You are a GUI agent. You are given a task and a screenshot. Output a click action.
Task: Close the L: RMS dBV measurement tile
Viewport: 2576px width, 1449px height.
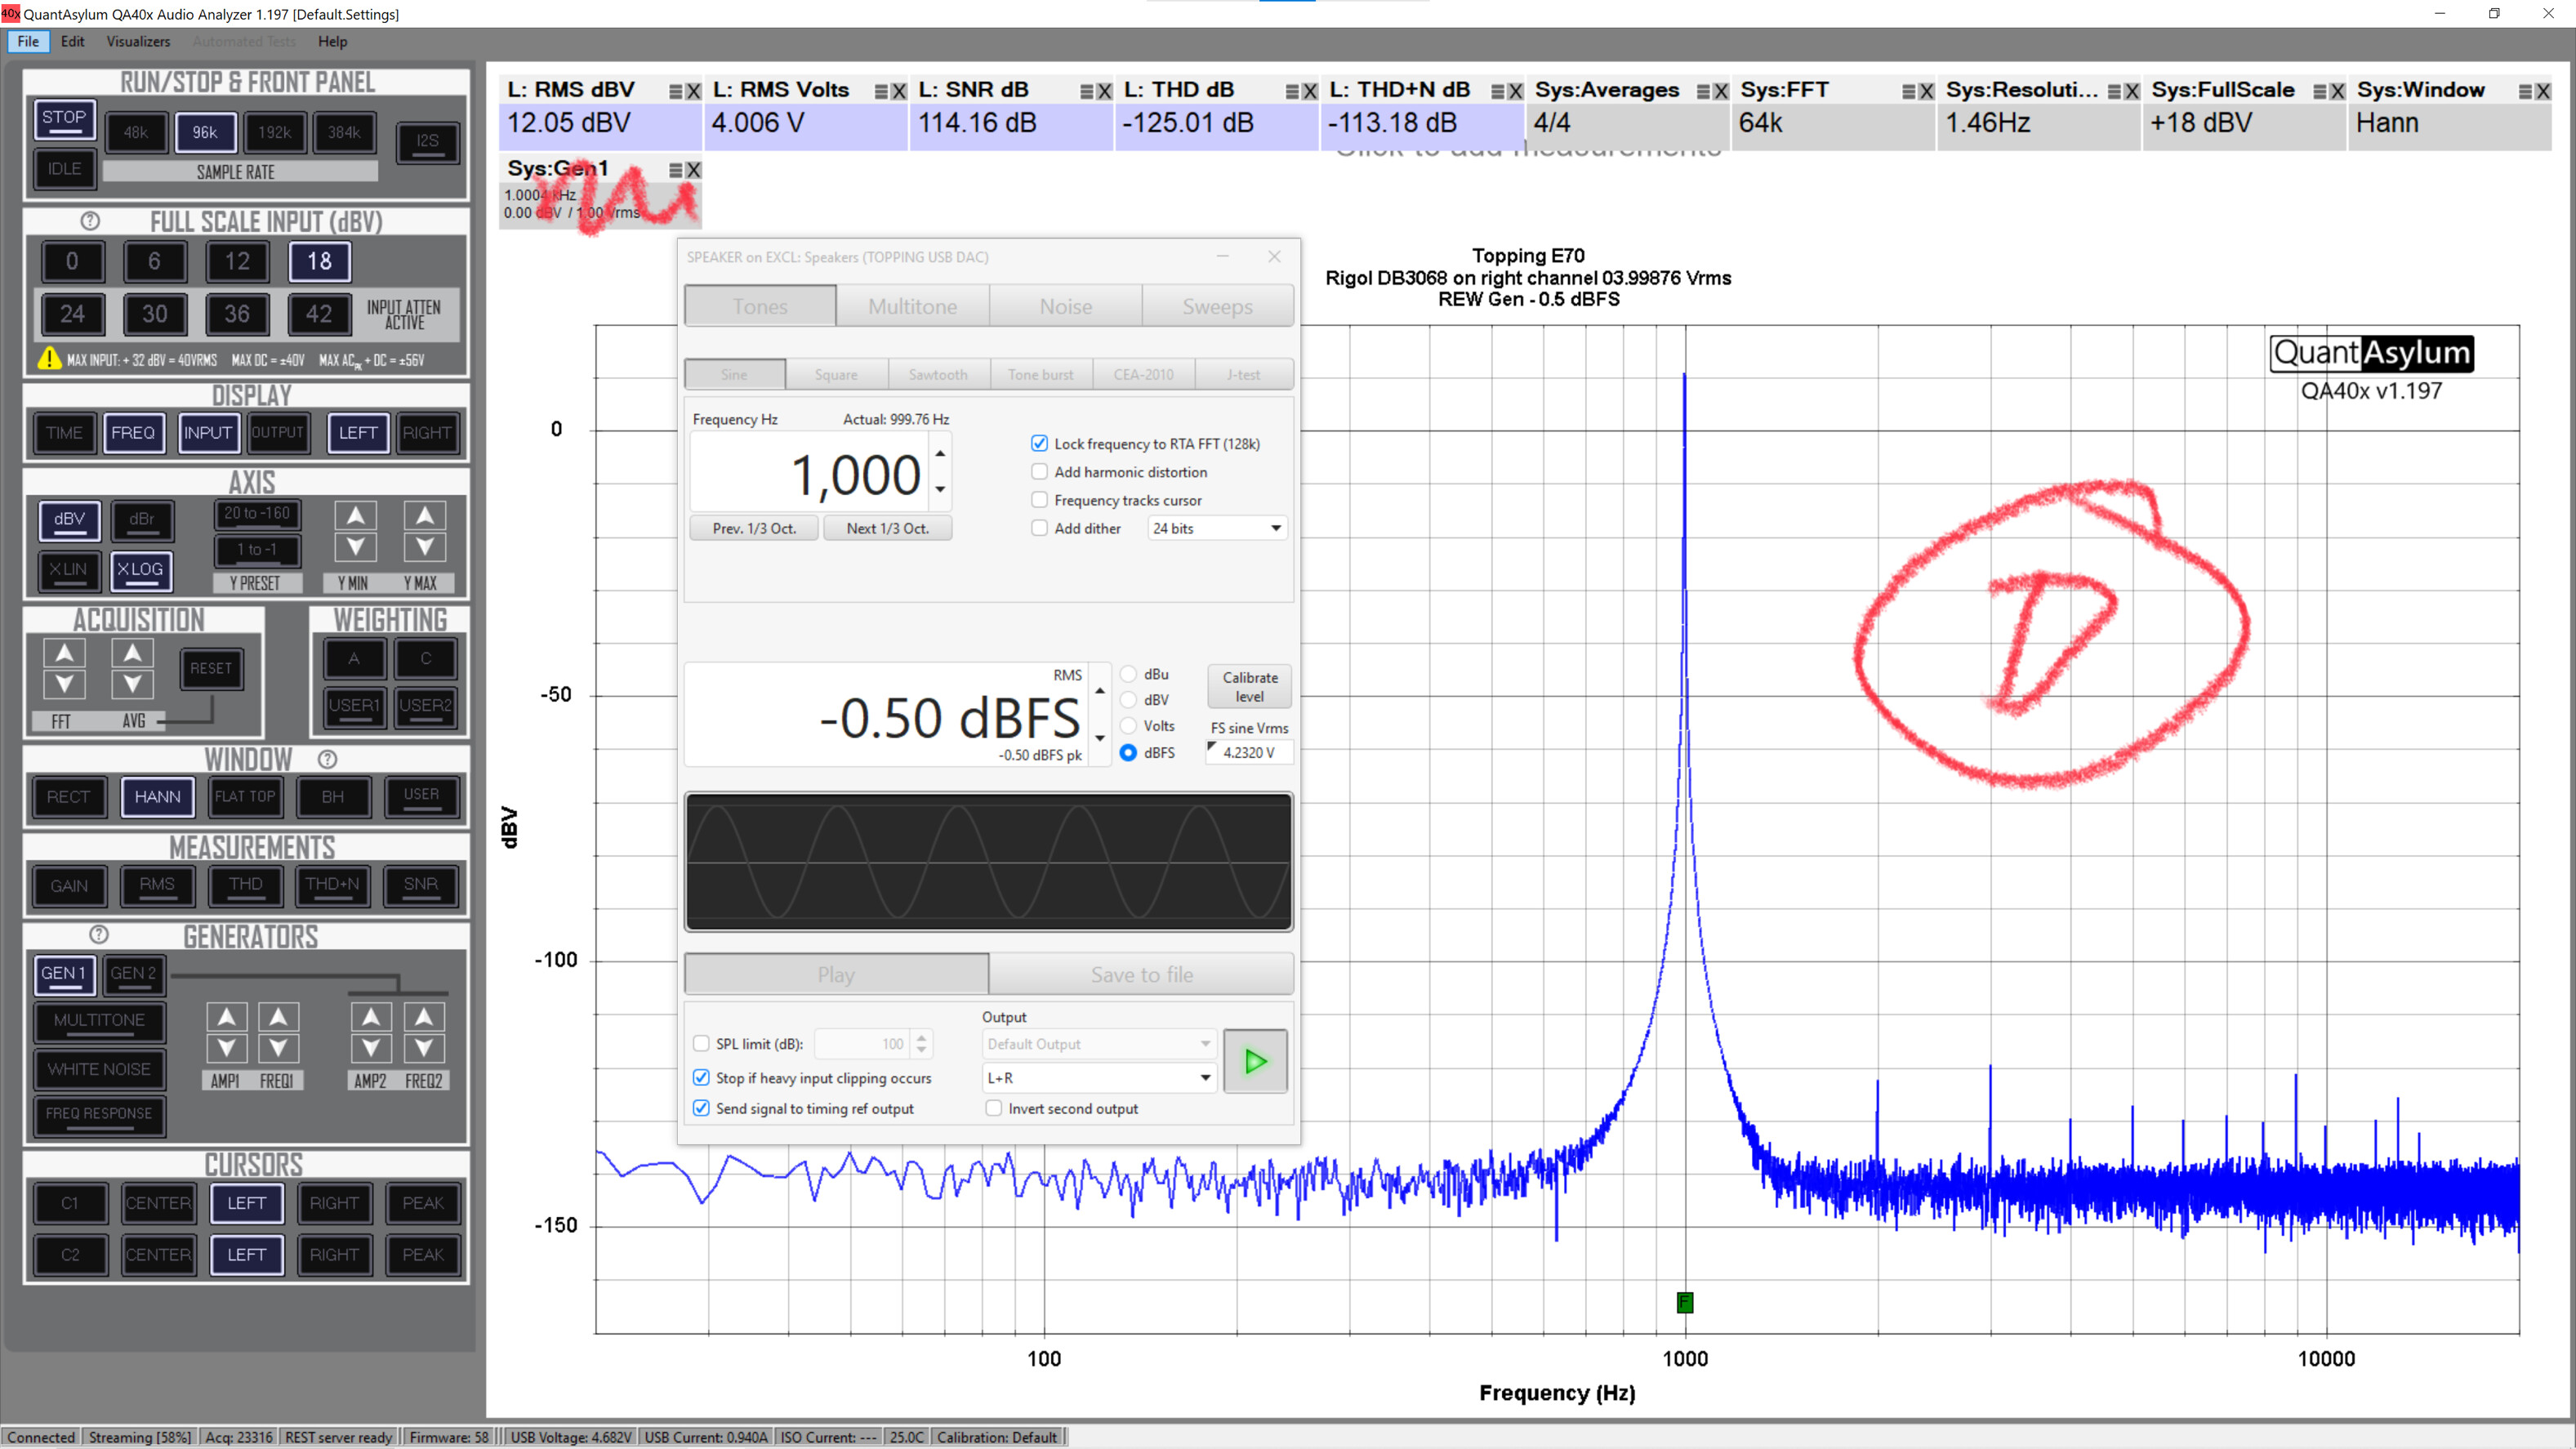[693, 91]
